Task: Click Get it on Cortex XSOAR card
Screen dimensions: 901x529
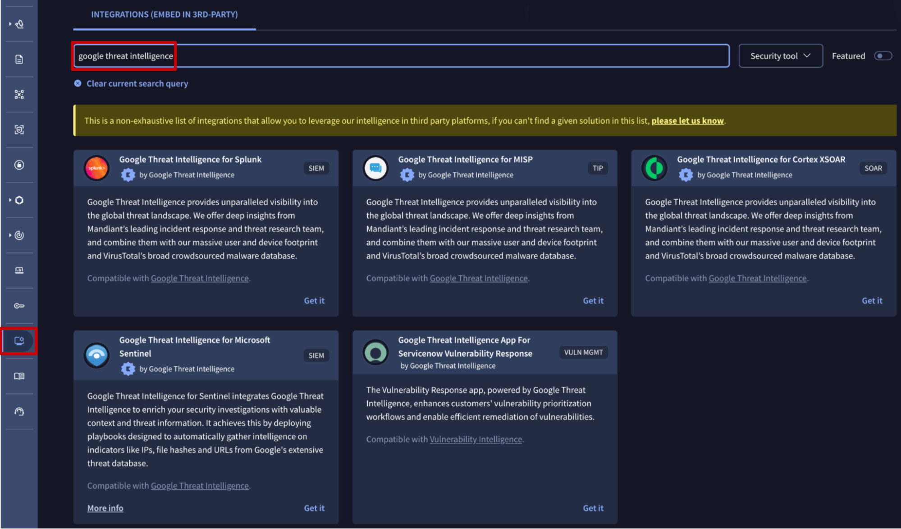Action: point(872,300)
